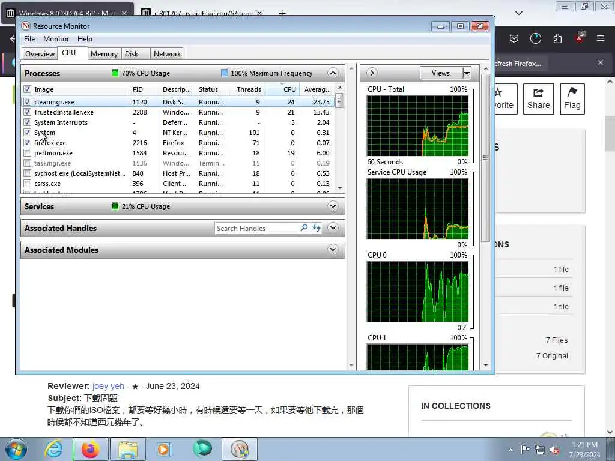
Task: Open Firefox hamburger menu icon
Action: tap(600, 38)
